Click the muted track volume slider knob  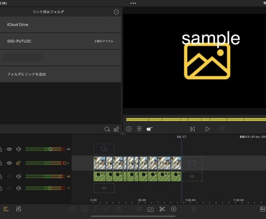coord(65,163)
